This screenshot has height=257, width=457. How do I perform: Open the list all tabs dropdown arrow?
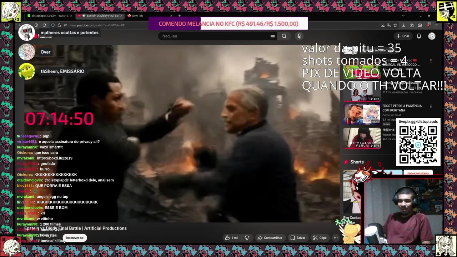pos(403,16)
